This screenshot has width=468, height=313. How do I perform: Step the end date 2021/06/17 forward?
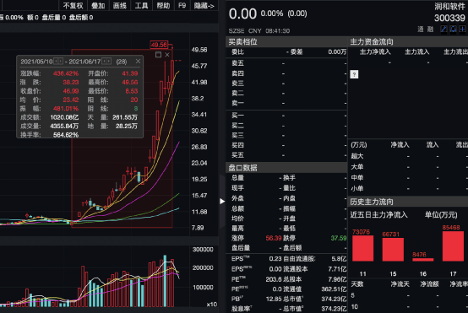[x=109, y=62]
